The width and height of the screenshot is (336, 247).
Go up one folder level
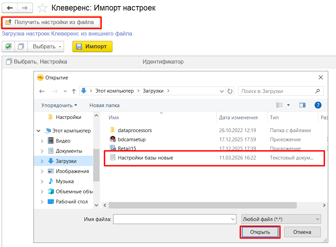[74, 91]
